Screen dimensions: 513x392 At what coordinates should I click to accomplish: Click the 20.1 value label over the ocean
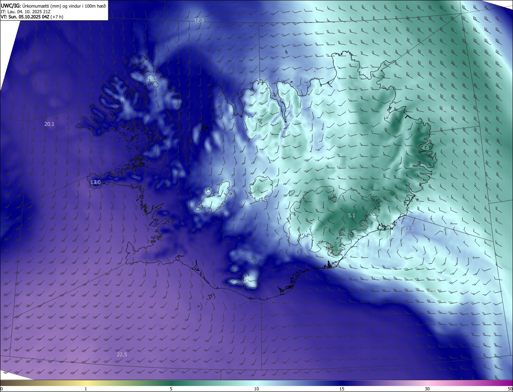pyautogui.click(x=49, y=125)
